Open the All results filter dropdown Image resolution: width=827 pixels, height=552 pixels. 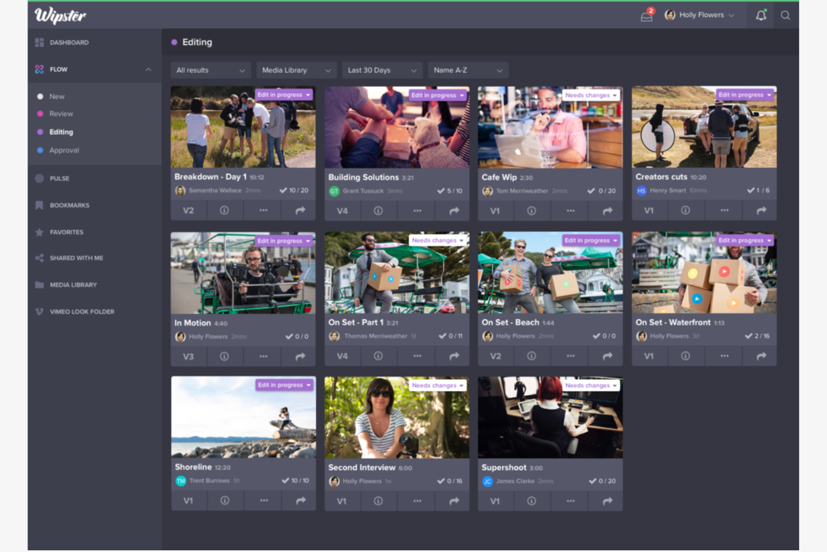(210, 70)
